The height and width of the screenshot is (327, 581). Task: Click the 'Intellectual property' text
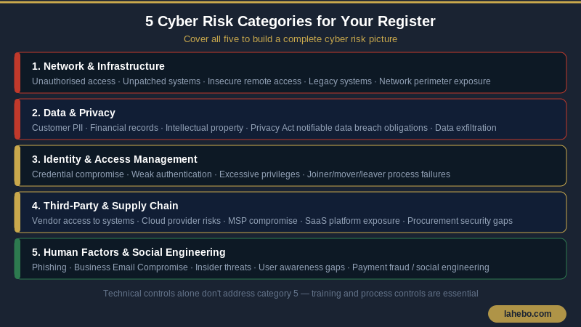(204, 128)
